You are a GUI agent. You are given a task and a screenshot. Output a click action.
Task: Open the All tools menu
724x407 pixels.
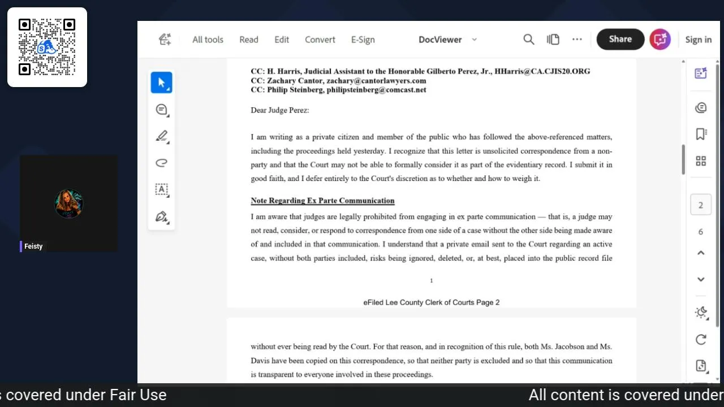pyautogui.click(x=208, y=40)
